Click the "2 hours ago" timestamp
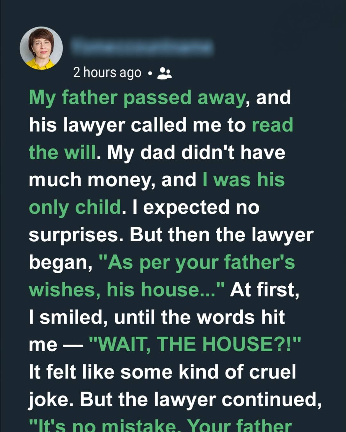Viewport: 346px width, 432px height. 107,73
